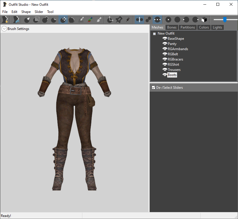The height and width of the screenshot is (219, 238).
Task: Hide the BaseShape mesh via eye icon
Action: (165, 38)
